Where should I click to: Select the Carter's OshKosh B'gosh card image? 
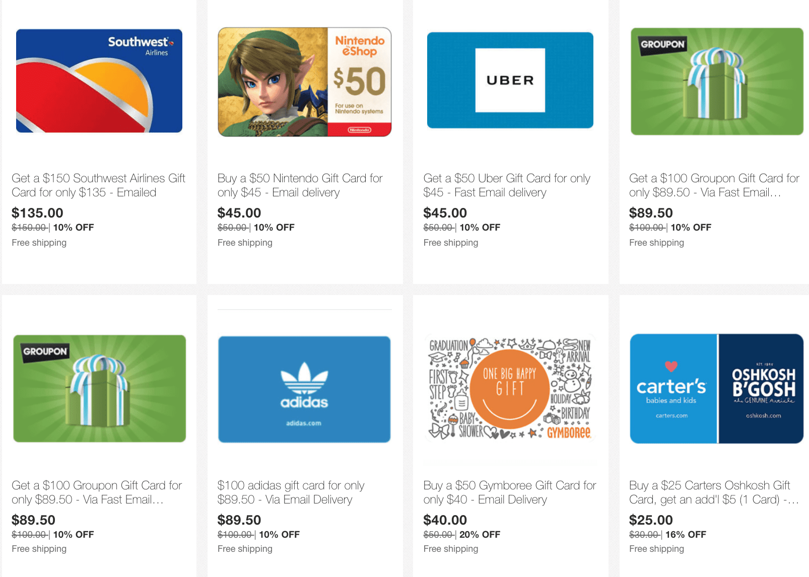(717, 388)
